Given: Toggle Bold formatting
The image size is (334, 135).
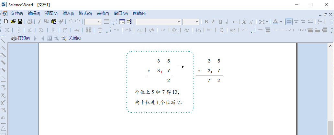Looking at the screenshot, I should click(x=206, y=21).
